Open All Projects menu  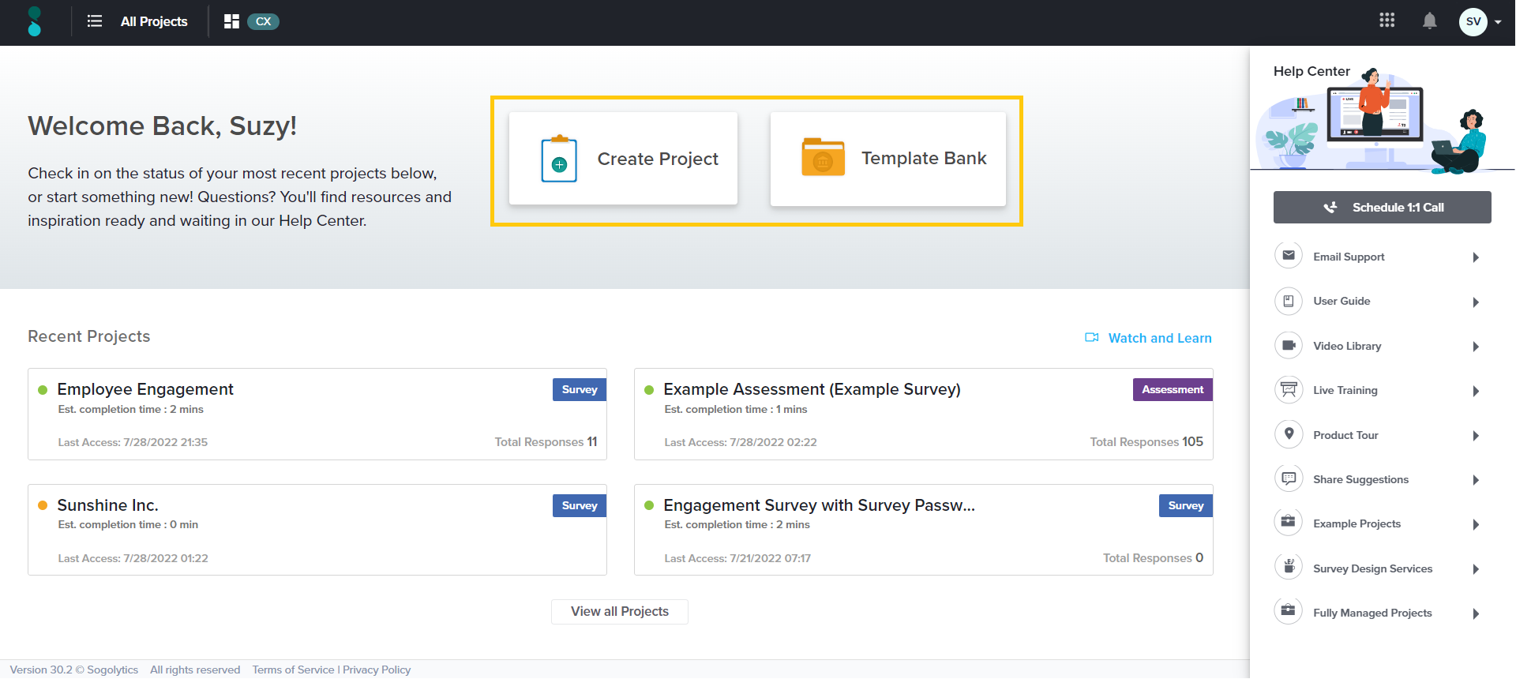pos(154,21)
